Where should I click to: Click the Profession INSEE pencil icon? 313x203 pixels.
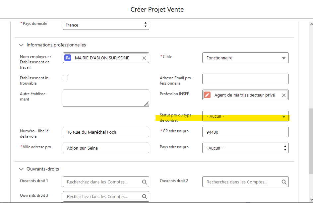[207, 95]
